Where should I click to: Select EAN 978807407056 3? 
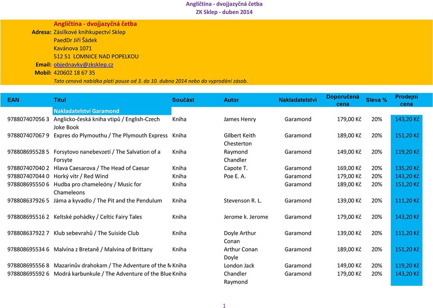(x=28, y=119)
